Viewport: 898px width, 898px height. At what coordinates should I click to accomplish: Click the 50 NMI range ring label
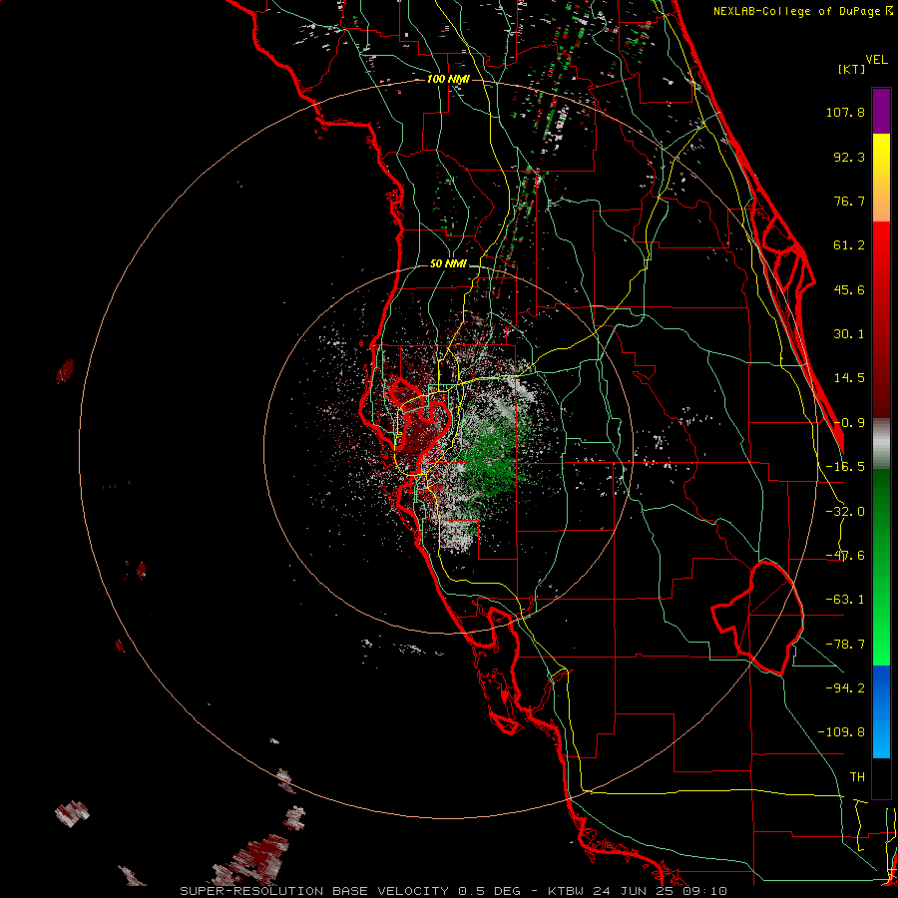pyautogui.click(x=448, y=264)
